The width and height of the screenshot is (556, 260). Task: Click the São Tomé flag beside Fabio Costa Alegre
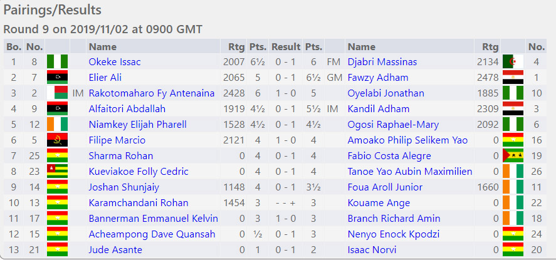513,156
